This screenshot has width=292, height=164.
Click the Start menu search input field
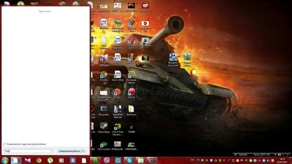(x=28, y=151)
